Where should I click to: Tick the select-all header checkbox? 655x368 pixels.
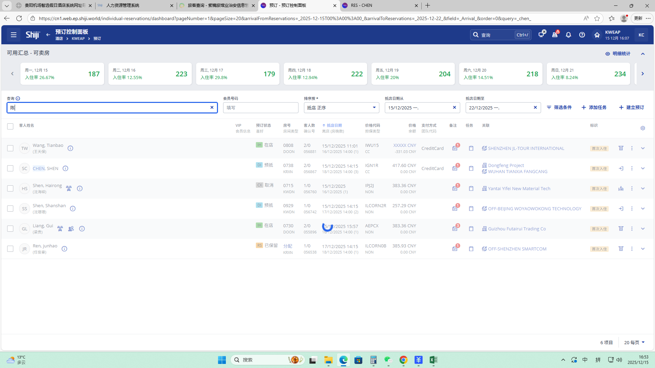pyautogui.click(x=10, y=126)
